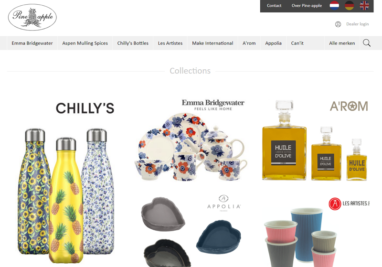This screenshot has height=267, width=382.
Task: Open the Chilly's bottles collection image
Action: tap(66, 182)
